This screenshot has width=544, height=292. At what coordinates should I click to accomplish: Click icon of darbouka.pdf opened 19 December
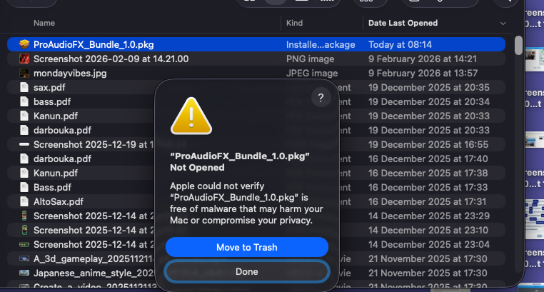click(24, 130)
